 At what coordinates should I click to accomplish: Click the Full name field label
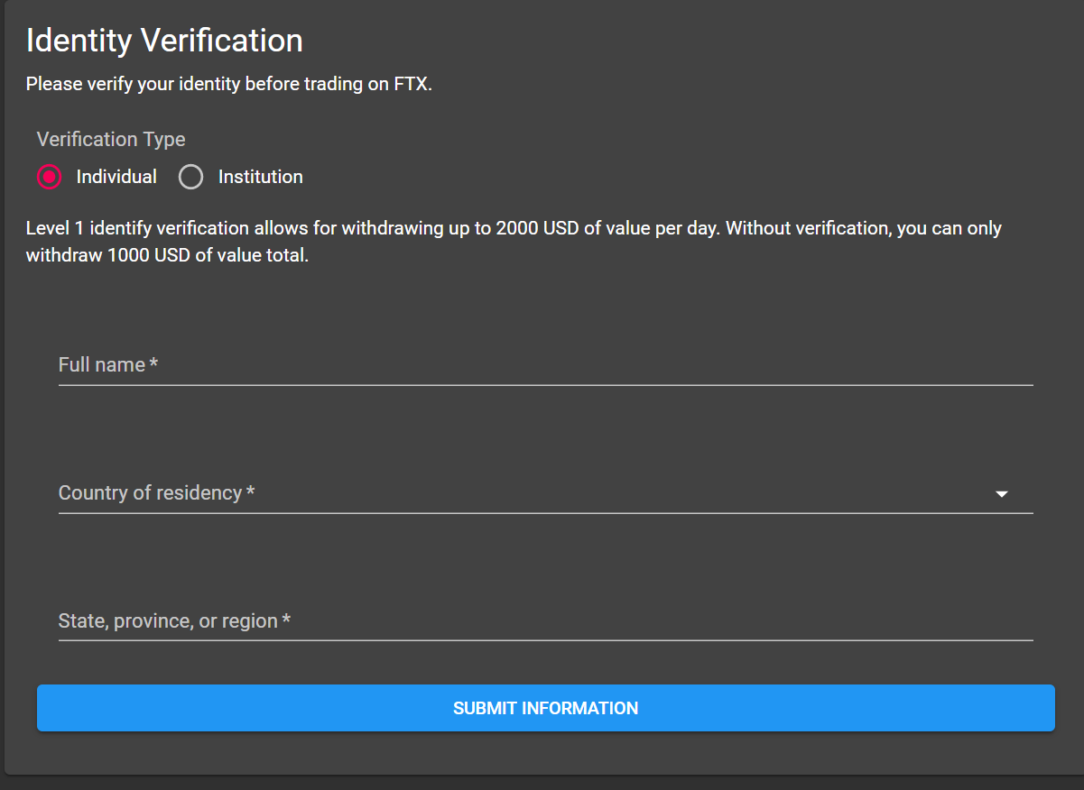point(101,365)
